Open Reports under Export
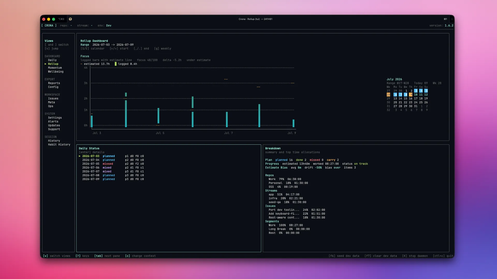This screenshot has height=279, width=497. coord(54,83)
